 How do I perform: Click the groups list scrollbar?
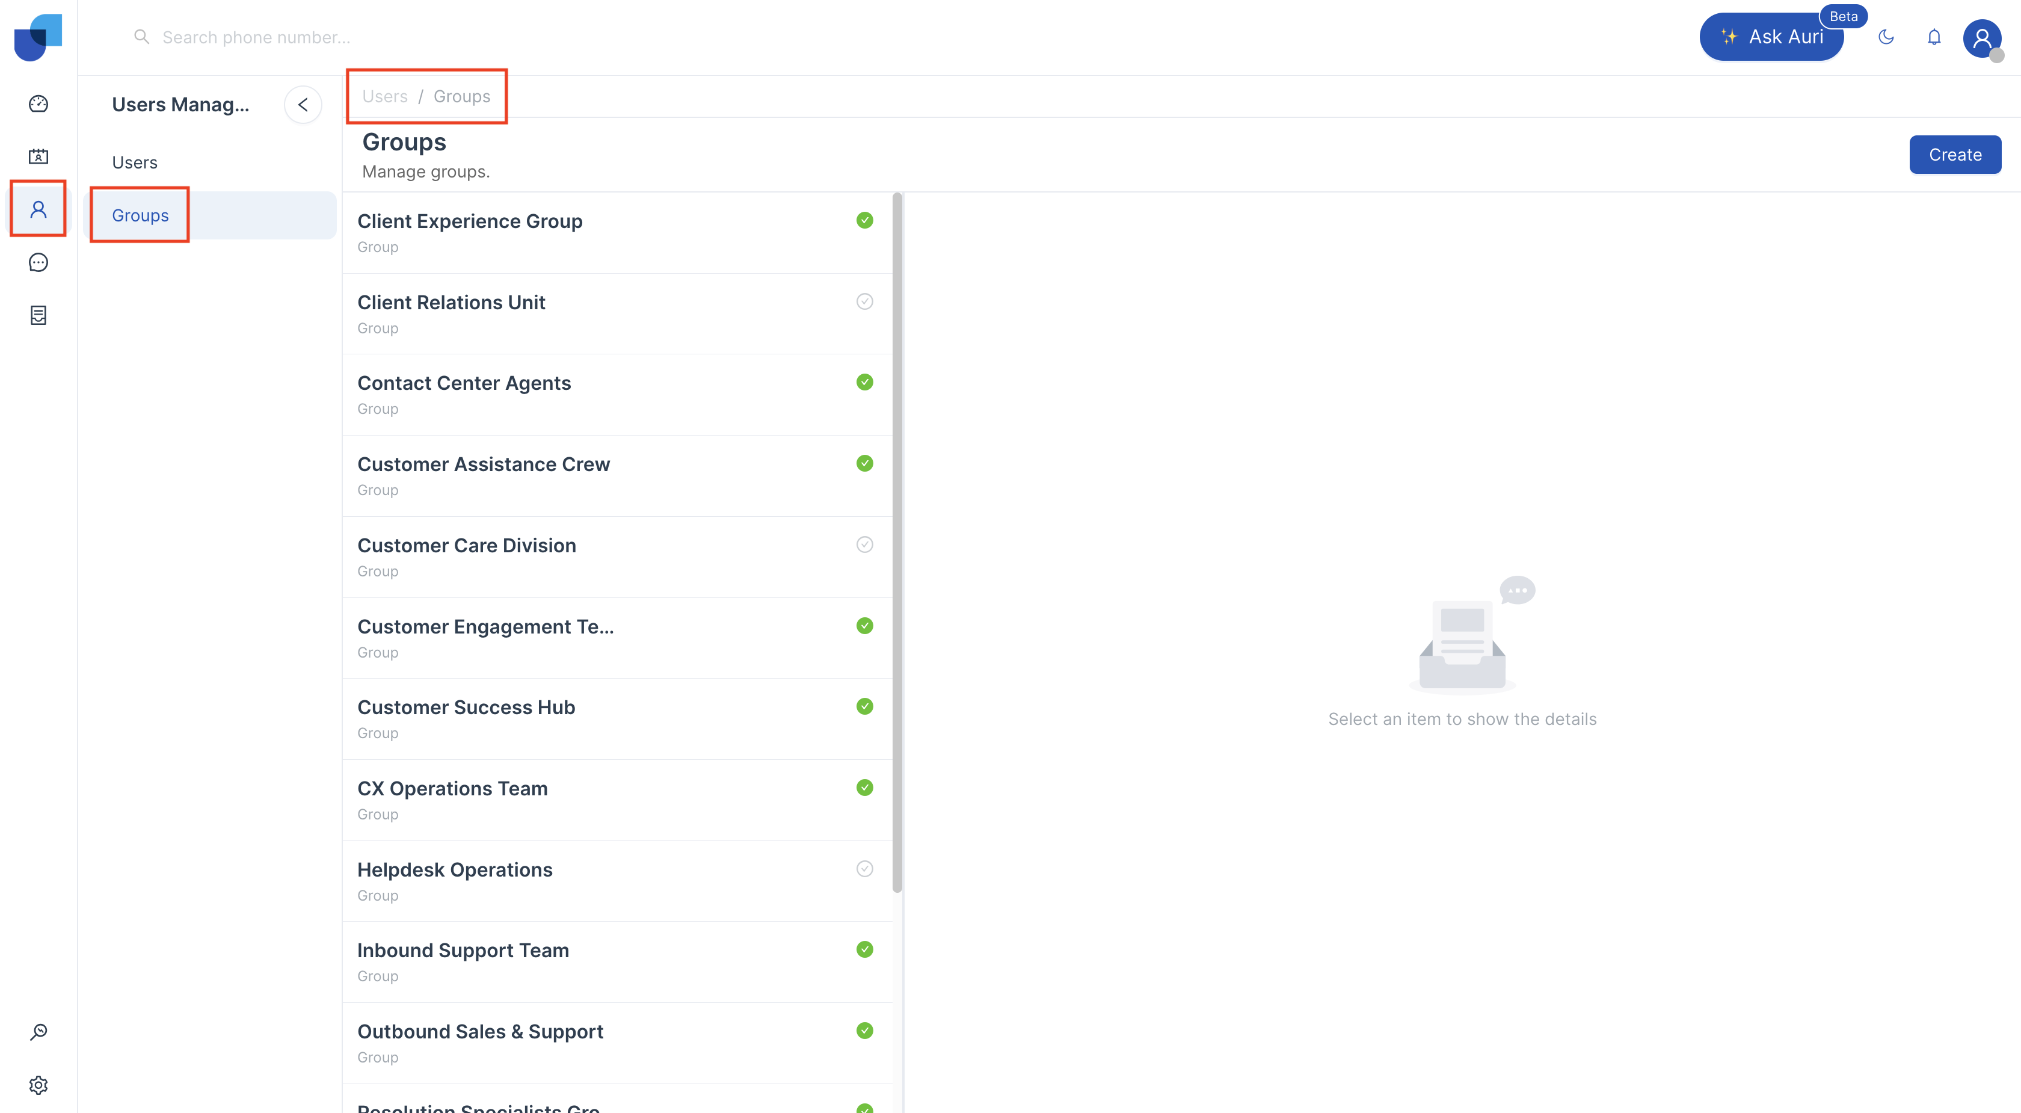point(897,541)
